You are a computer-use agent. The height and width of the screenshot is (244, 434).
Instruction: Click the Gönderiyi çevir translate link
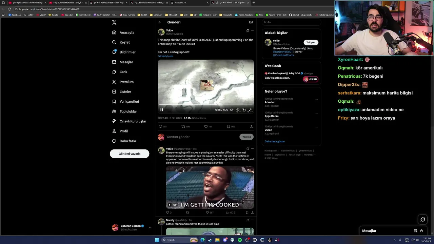click(165, 56)
